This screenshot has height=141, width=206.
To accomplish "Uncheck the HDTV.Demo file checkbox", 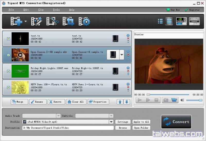I will (8, 87).
